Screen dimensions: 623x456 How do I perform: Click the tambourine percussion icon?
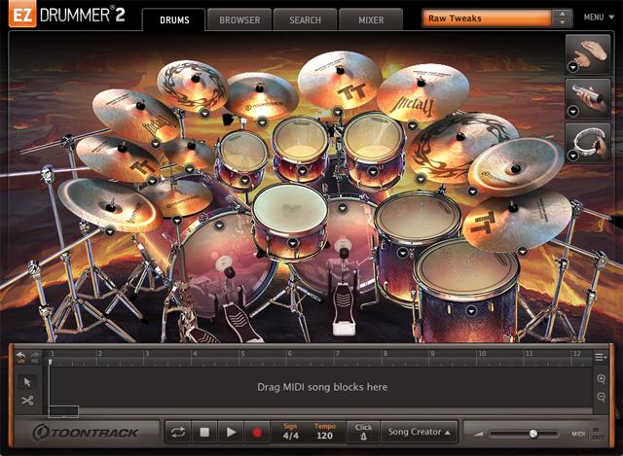pos(587,143)
